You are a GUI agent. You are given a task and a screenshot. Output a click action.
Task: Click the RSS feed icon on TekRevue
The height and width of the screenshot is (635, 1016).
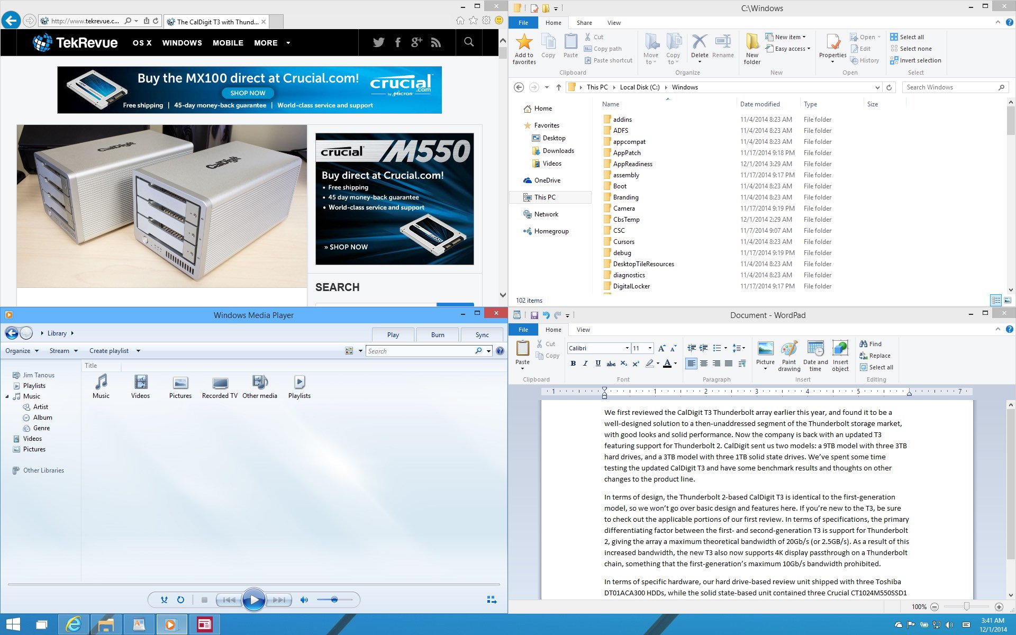tap(436, 42)
